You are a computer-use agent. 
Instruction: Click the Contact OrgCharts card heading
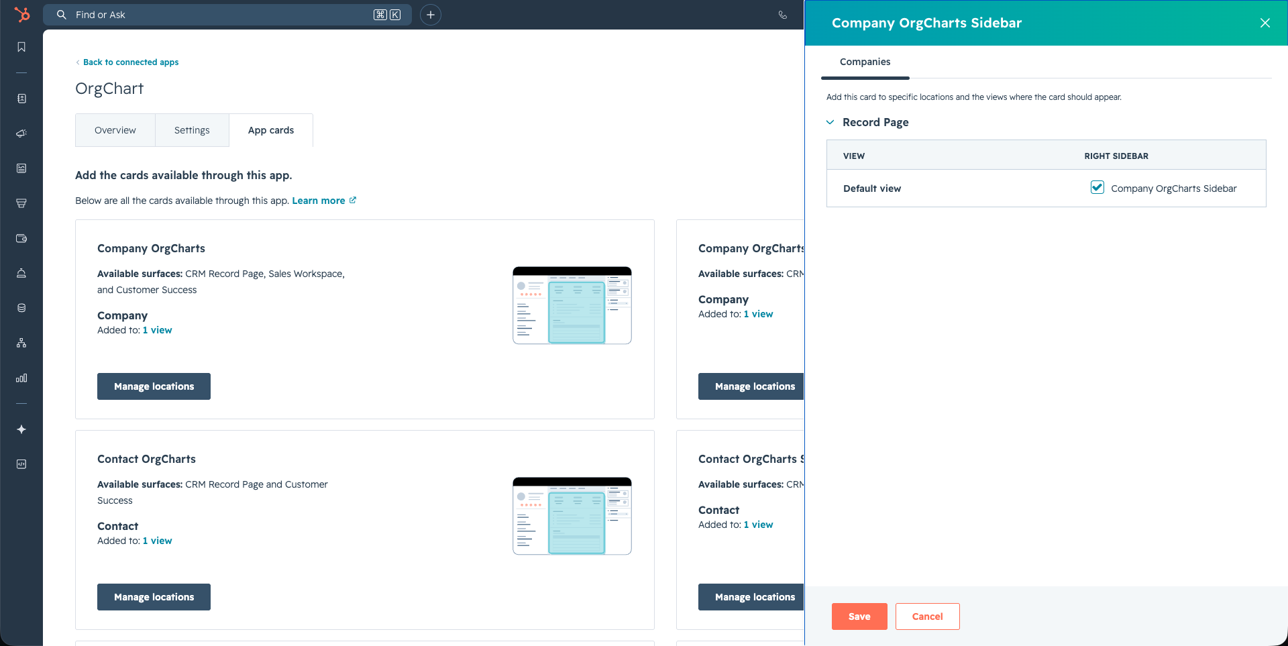pyautogui.click(x=146, y=459)
